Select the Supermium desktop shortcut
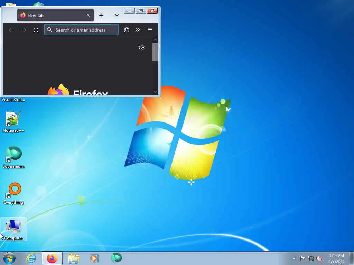The height and width of the screenshot is (265, 354). (x=13, y=157)
